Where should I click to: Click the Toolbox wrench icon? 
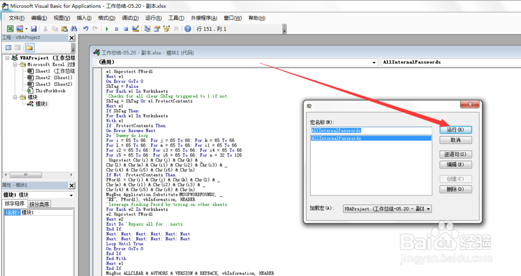point(176,29)
